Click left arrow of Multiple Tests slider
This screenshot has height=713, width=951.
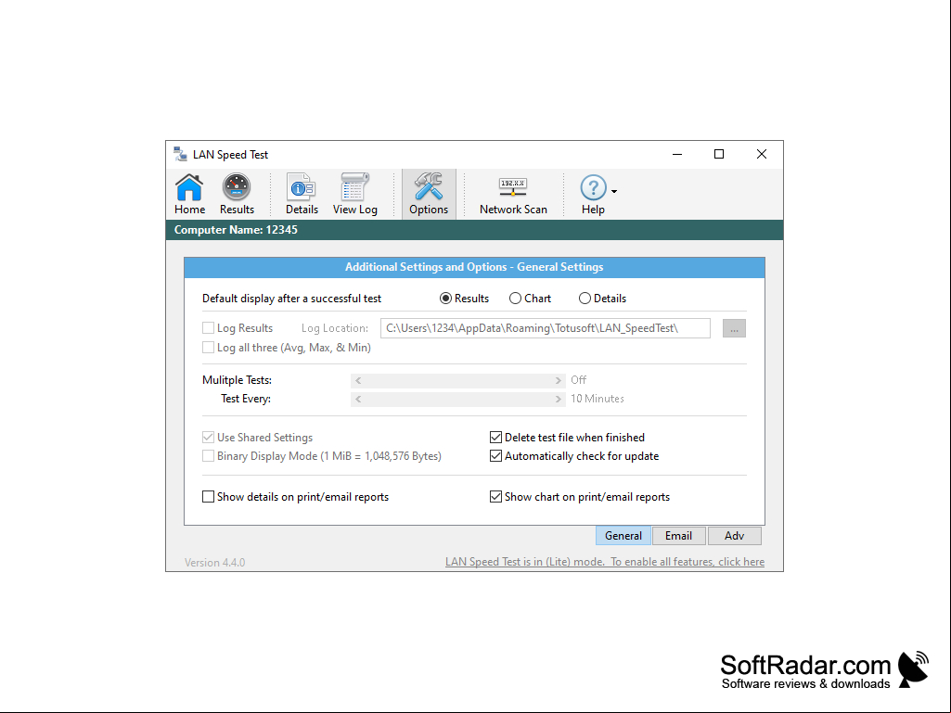[358, 381]
